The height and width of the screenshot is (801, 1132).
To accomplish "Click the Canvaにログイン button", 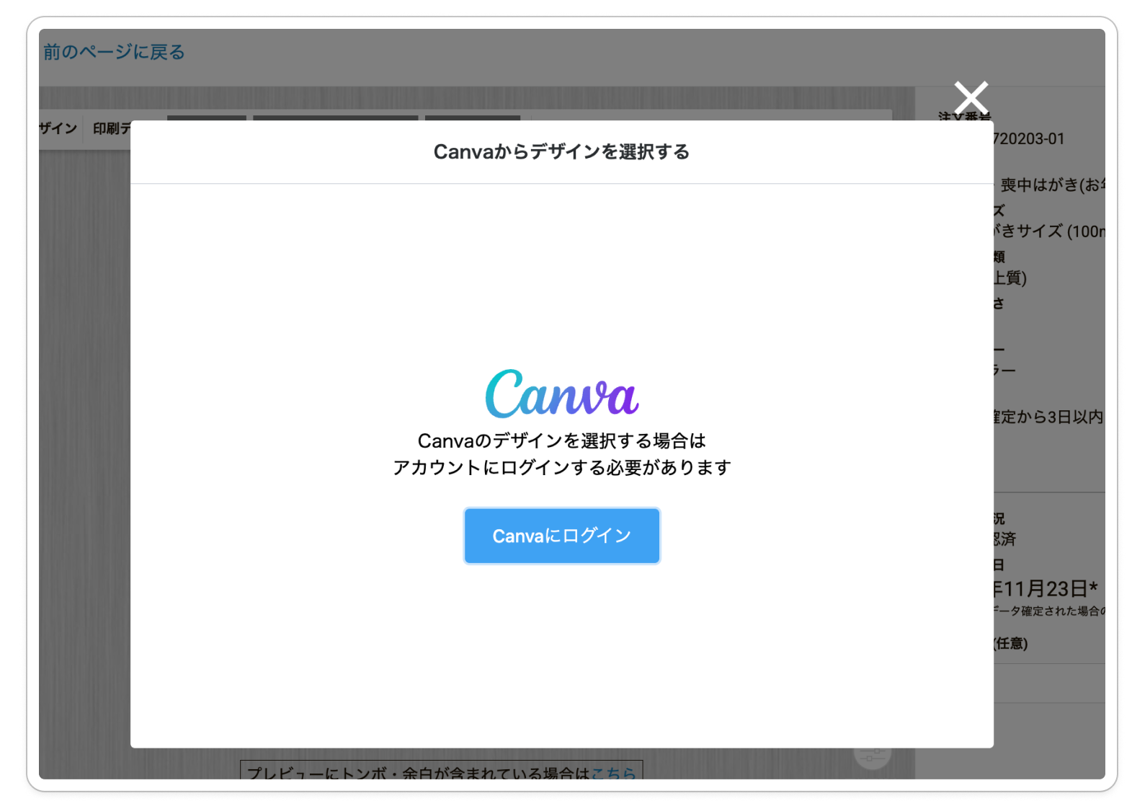I will click(x=561, y=536).
